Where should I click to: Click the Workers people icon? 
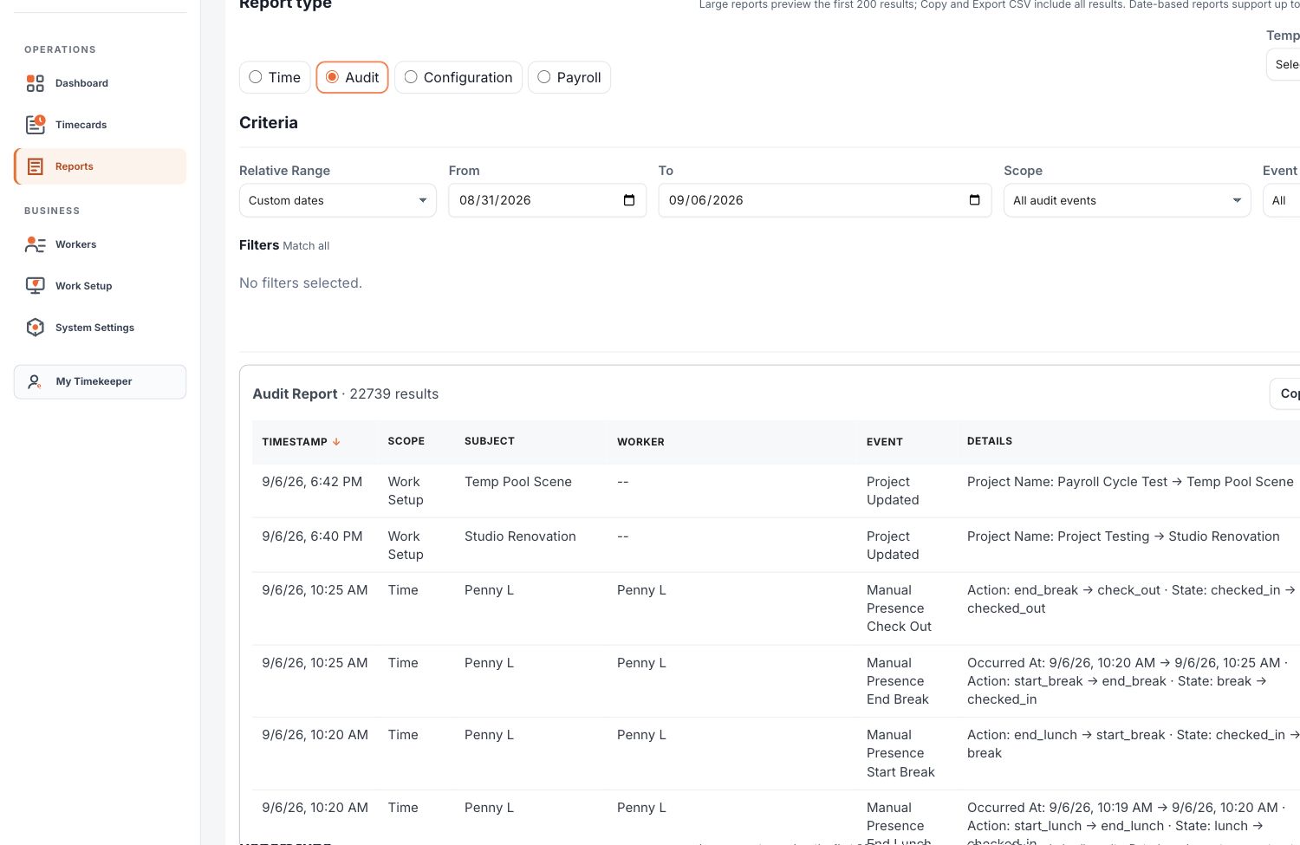click(35, 244)
